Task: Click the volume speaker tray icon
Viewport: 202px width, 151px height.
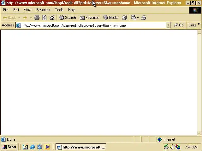Action: tap(172, 147)
